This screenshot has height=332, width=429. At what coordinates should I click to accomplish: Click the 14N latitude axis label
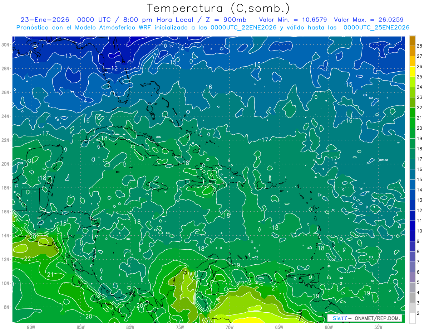point(6,236)
